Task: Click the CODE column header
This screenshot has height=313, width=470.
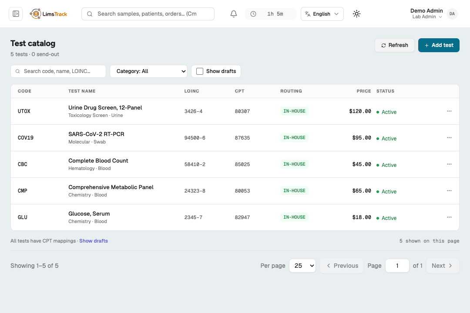Action: click(24, 91)
